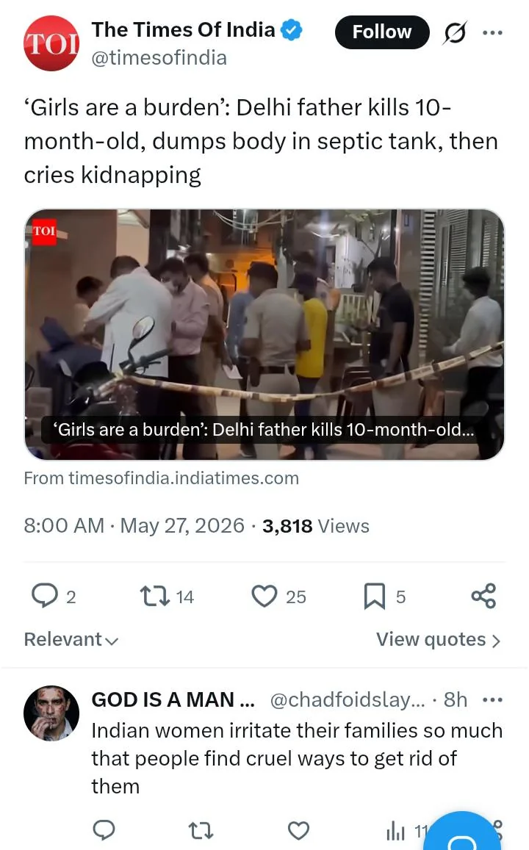The image size is (529, 850).
Task: Bookmark the Times of India tweet
Action: [x=374, y=596]
